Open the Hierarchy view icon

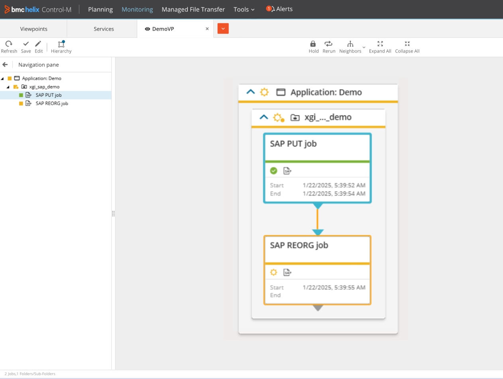[61, 44]
